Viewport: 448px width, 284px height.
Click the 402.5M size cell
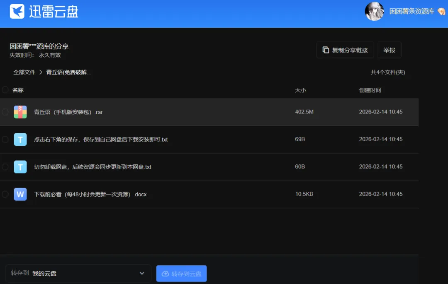click(304, 112)
